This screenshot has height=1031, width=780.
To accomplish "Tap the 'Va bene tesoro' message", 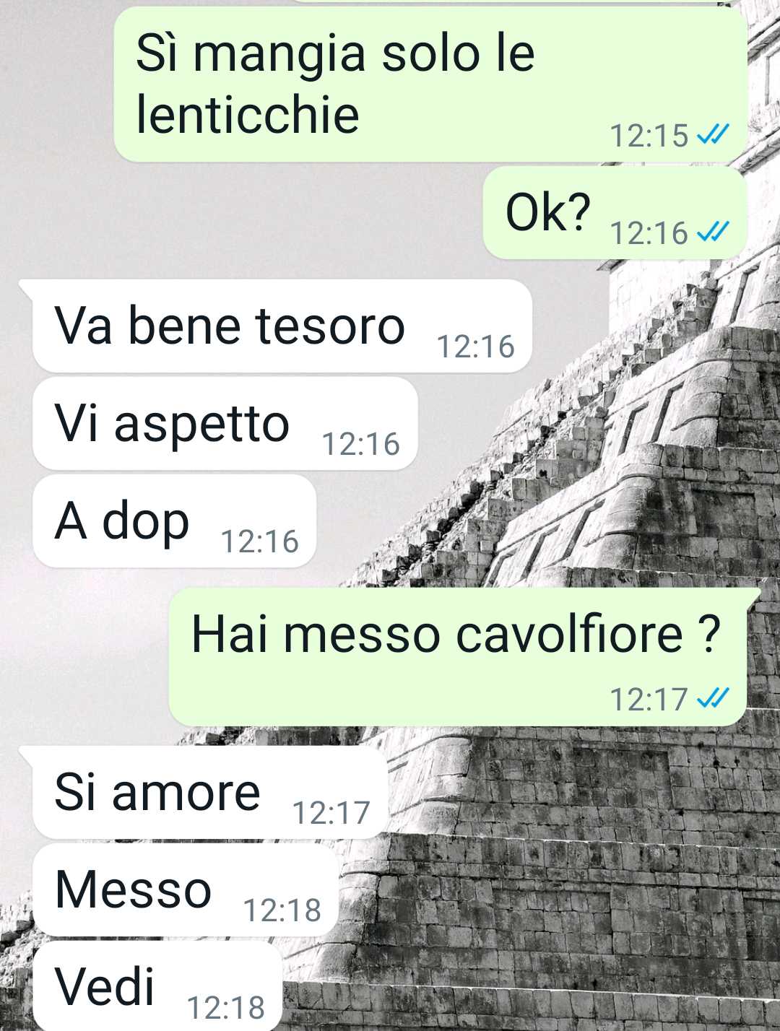I will pos(282,326).
